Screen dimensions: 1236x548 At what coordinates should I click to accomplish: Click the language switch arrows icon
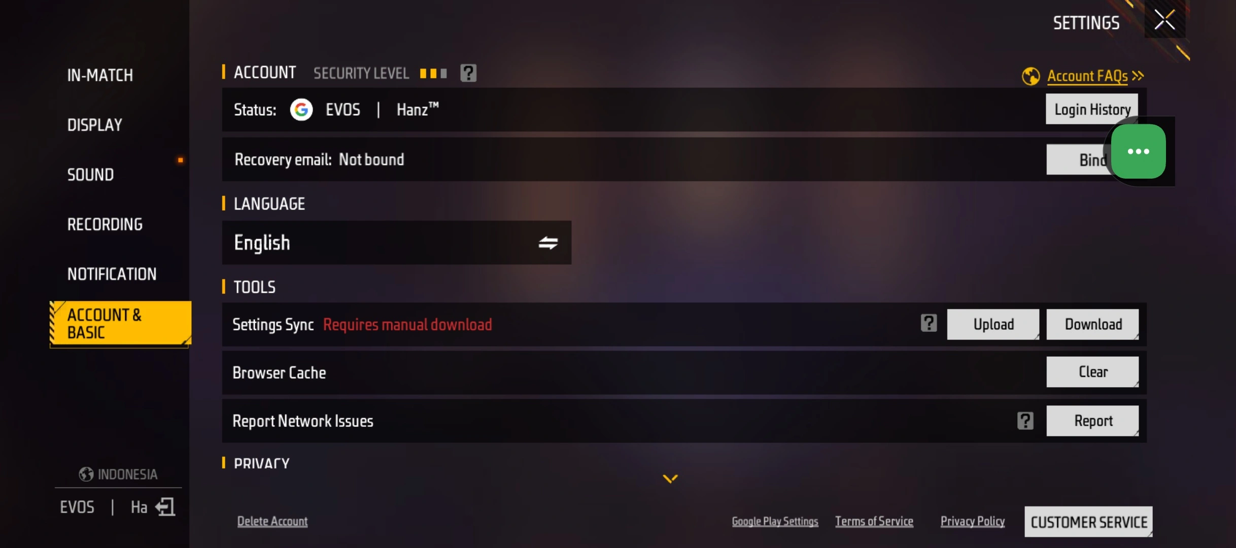(x=547, y=243)
